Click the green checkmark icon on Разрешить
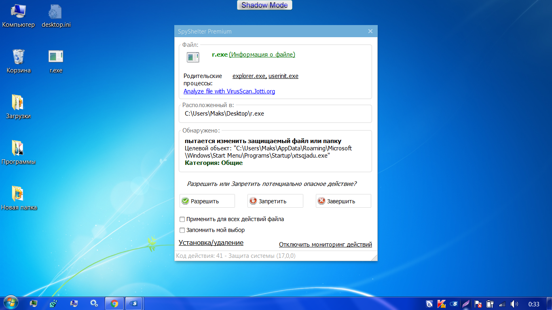 click(185, 201)
